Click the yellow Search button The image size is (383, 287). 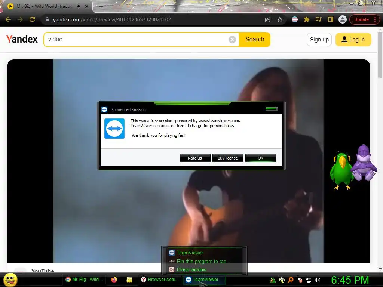pyautogui.click(x=254, y=40)
